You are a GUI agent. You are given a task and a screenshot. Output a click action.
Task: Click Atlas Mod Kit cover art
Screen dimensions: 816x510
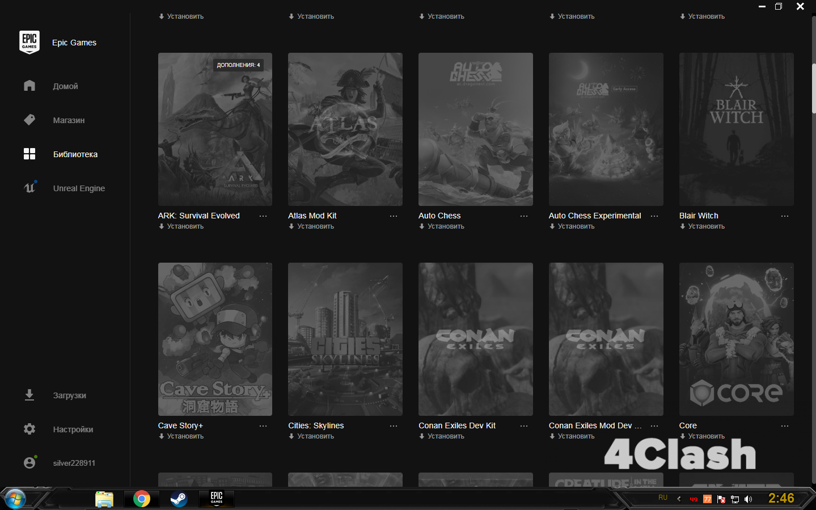pyautogui.click(x=345, y=129)
